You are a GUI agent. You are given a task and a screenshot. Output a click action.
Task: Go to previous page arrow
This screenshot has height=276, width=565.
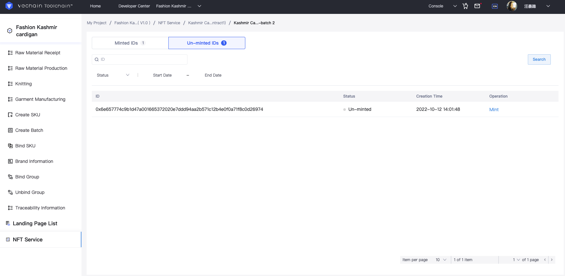click(545, 260)
